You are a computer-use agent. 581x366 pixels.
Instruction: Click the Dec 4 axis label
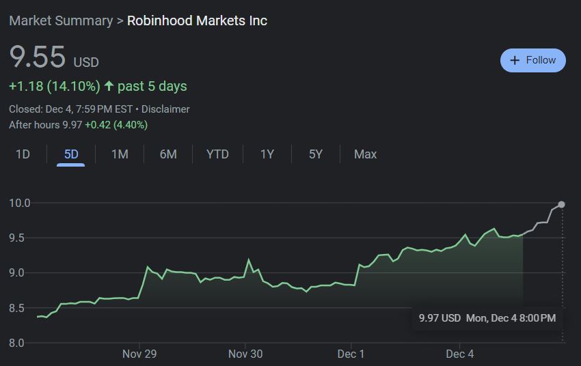(459, 354)
